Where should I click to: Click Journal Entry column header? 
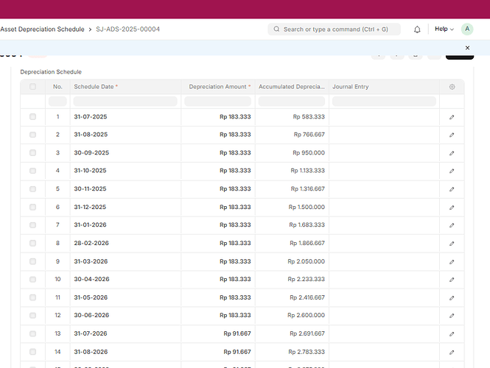[x=350, y=87]
